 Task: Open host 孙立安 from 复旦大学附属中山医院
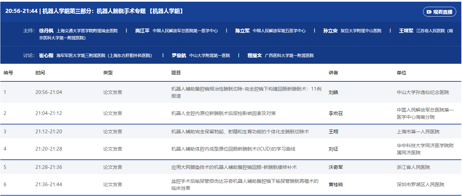(330, 31)
